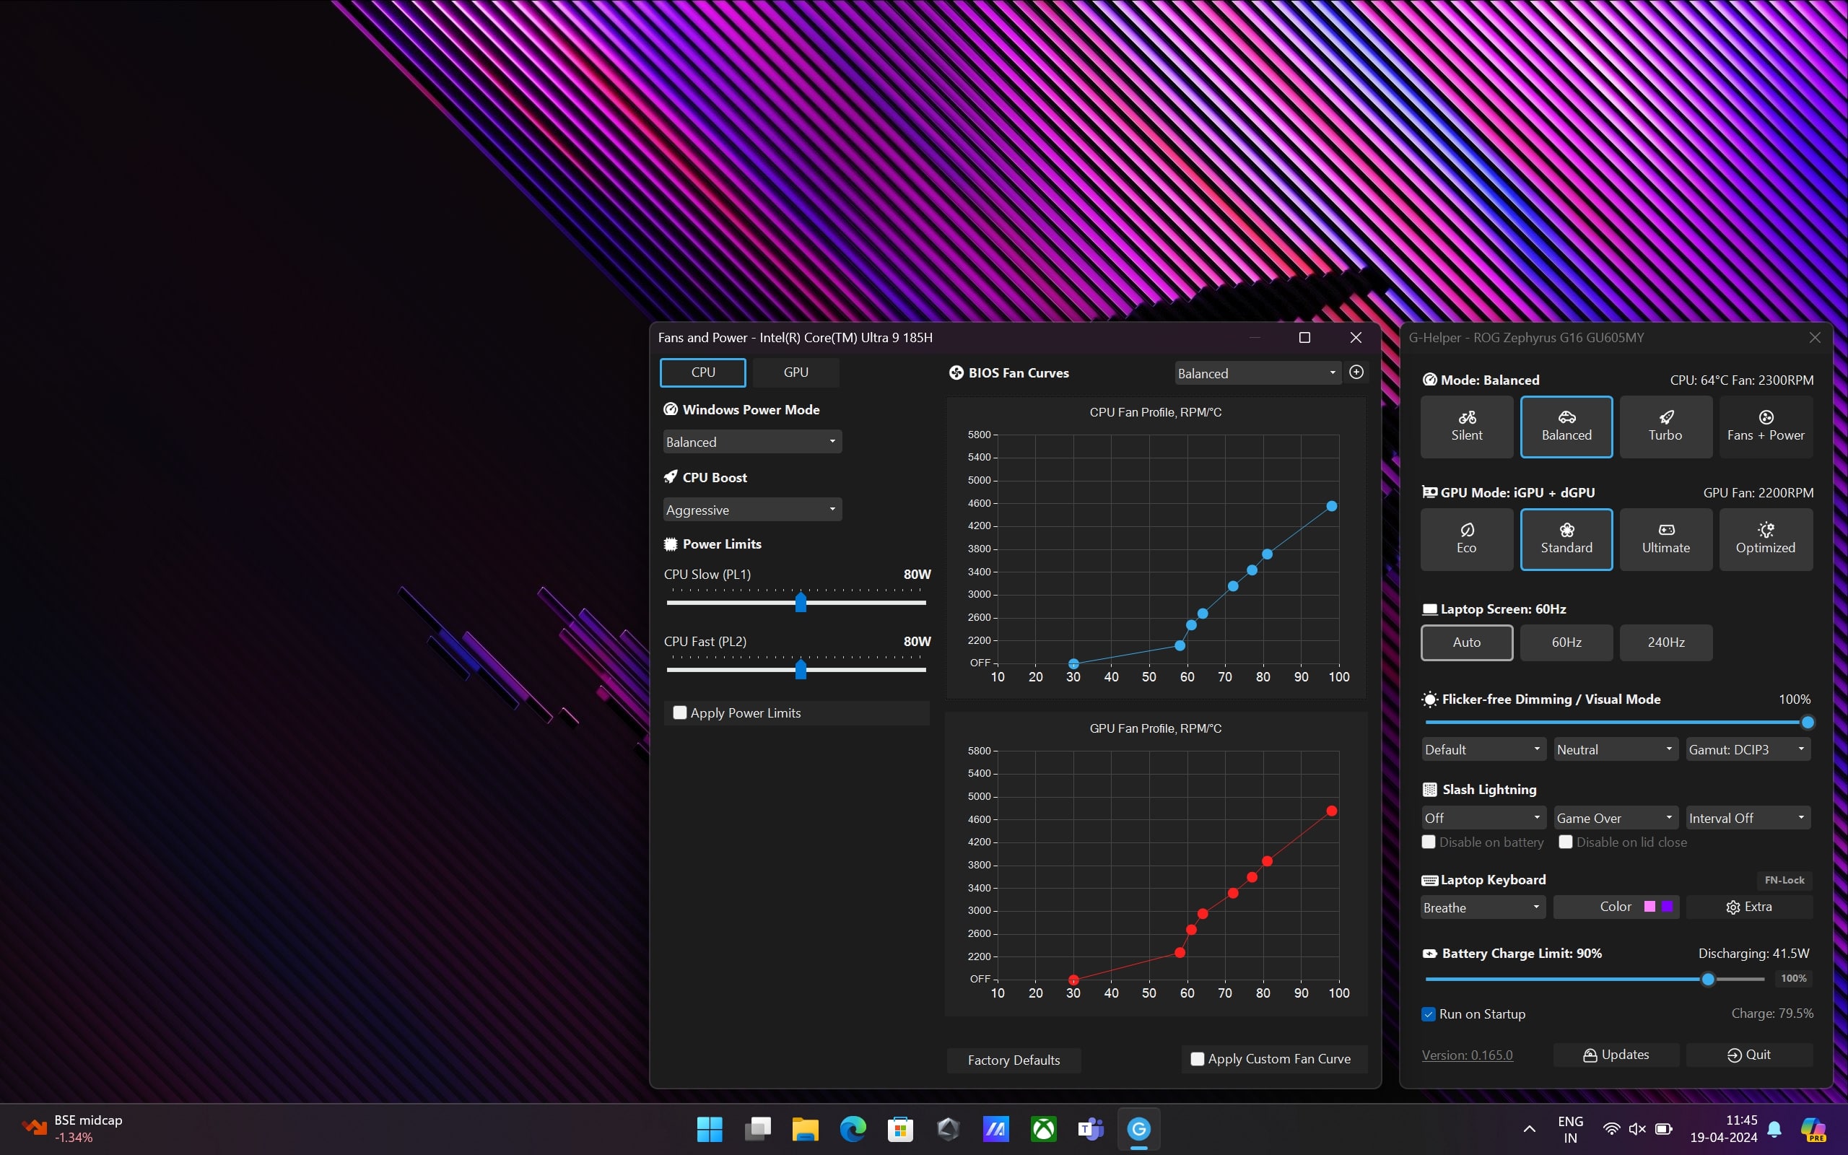Image resolution: width=1848 pixels, height=1155 pixels.
Task: Activate Turbo performance mode
Action: (1665, 426)
